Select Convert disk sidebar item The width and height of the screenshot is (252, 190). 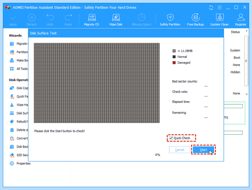(19, 138)
